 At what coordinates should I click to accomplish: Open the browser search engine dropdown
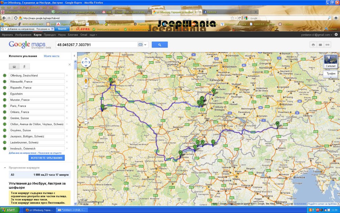point(247,18)
